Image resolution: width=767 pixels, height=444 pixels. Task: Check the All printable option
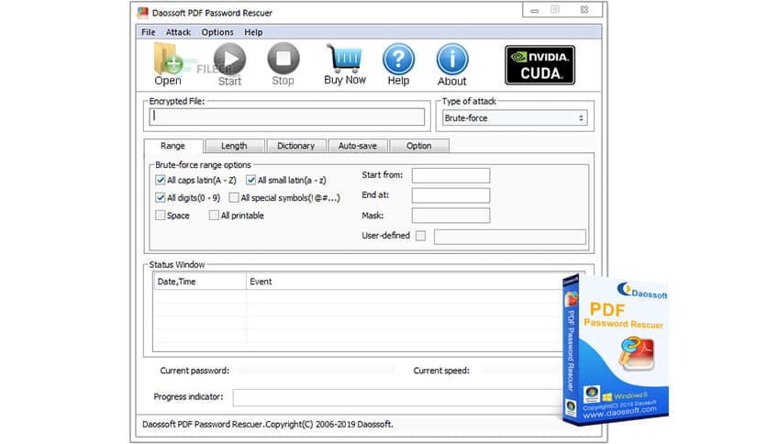click(214, 216)
